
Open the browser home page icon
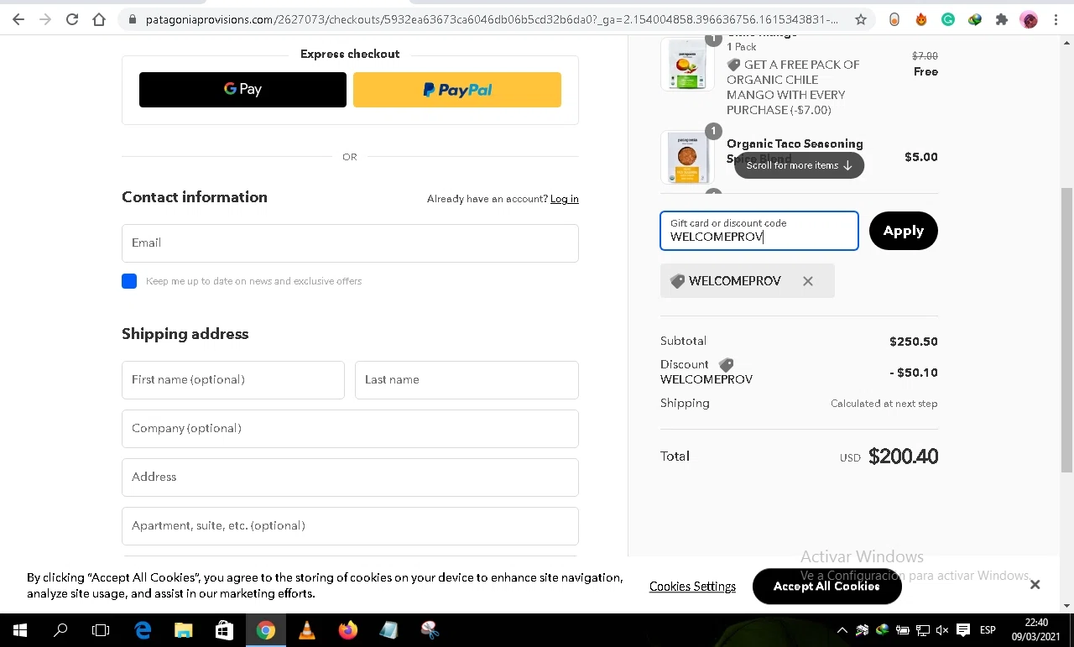click(99, 19)
